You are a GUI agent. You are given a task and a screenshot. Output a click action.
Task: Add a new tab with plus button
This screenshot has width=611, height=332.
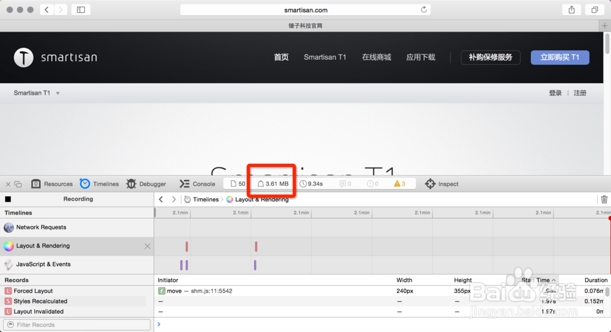[x=604, y=26]
